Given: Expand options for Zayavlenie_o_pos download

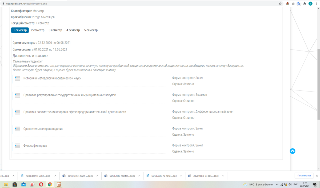Looking at the screenshot, I should pyautogui.click(x=223, y=176).
